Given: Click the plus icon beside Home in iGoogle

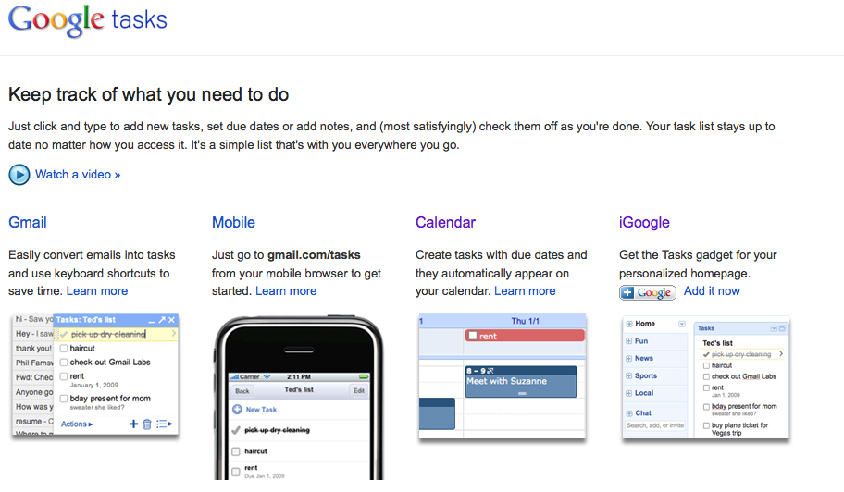Looking at the screenshot, I should click(x=629, y=324).
